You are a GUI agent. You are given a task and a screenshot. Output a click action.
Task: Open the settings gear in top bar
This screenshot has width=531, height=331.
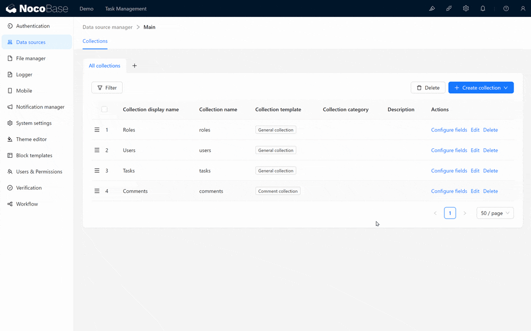coord(466,8)
